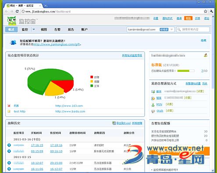Open 所有站点监控项目 link
Viewport: 217px width, 173px height.
(x=132, y=55)
